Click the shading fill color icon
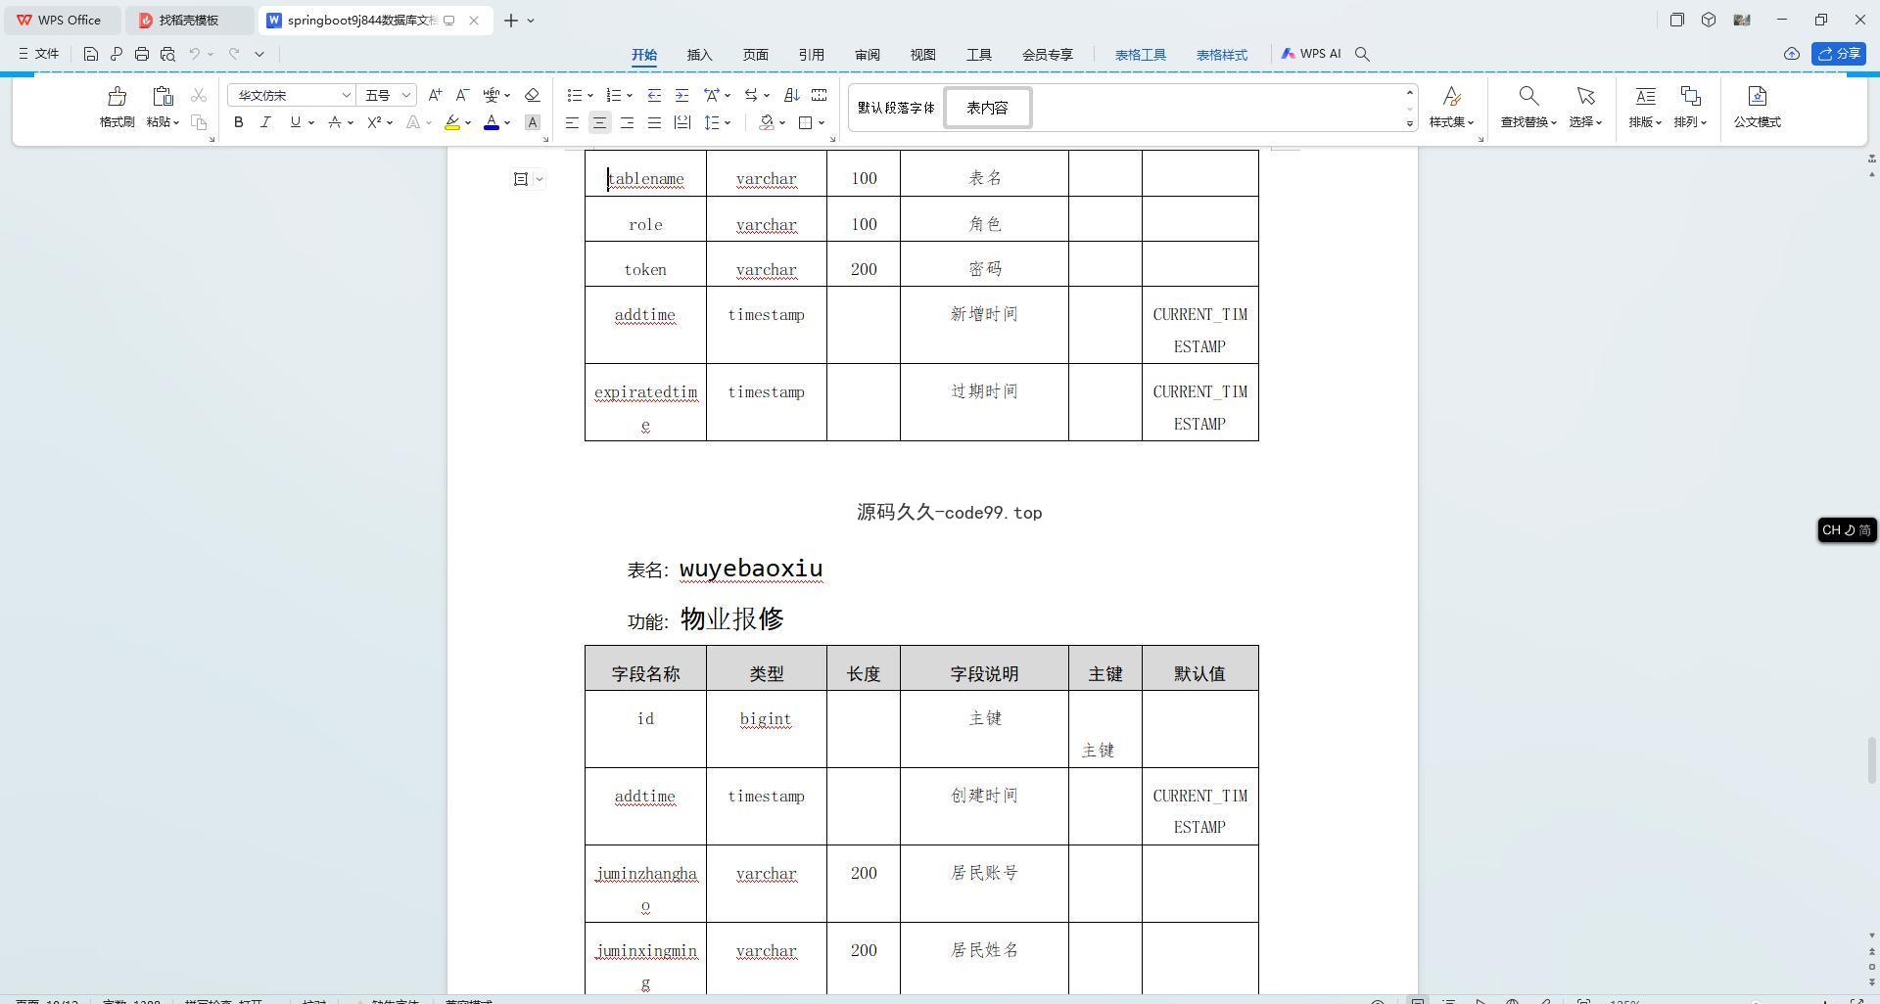 tap(767, 122)
